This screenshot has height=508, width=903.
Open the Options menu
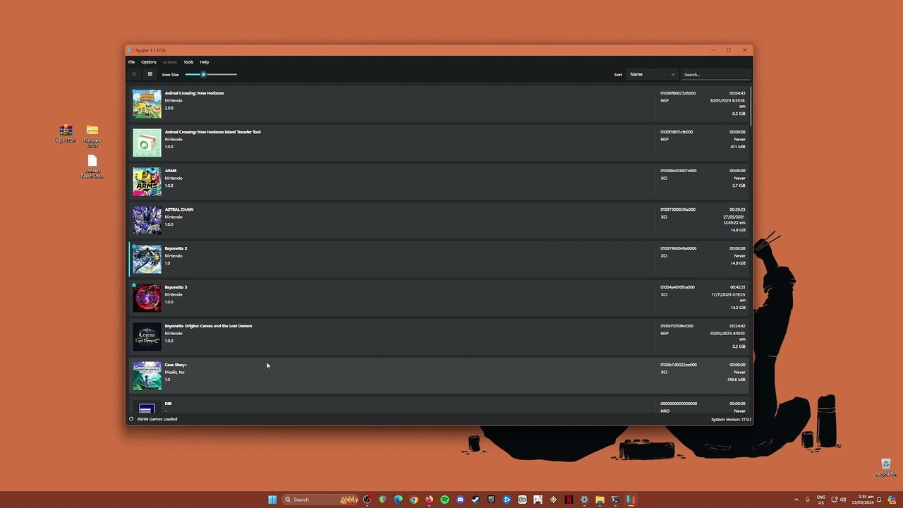pyautogui.click(x=149, y=62)
